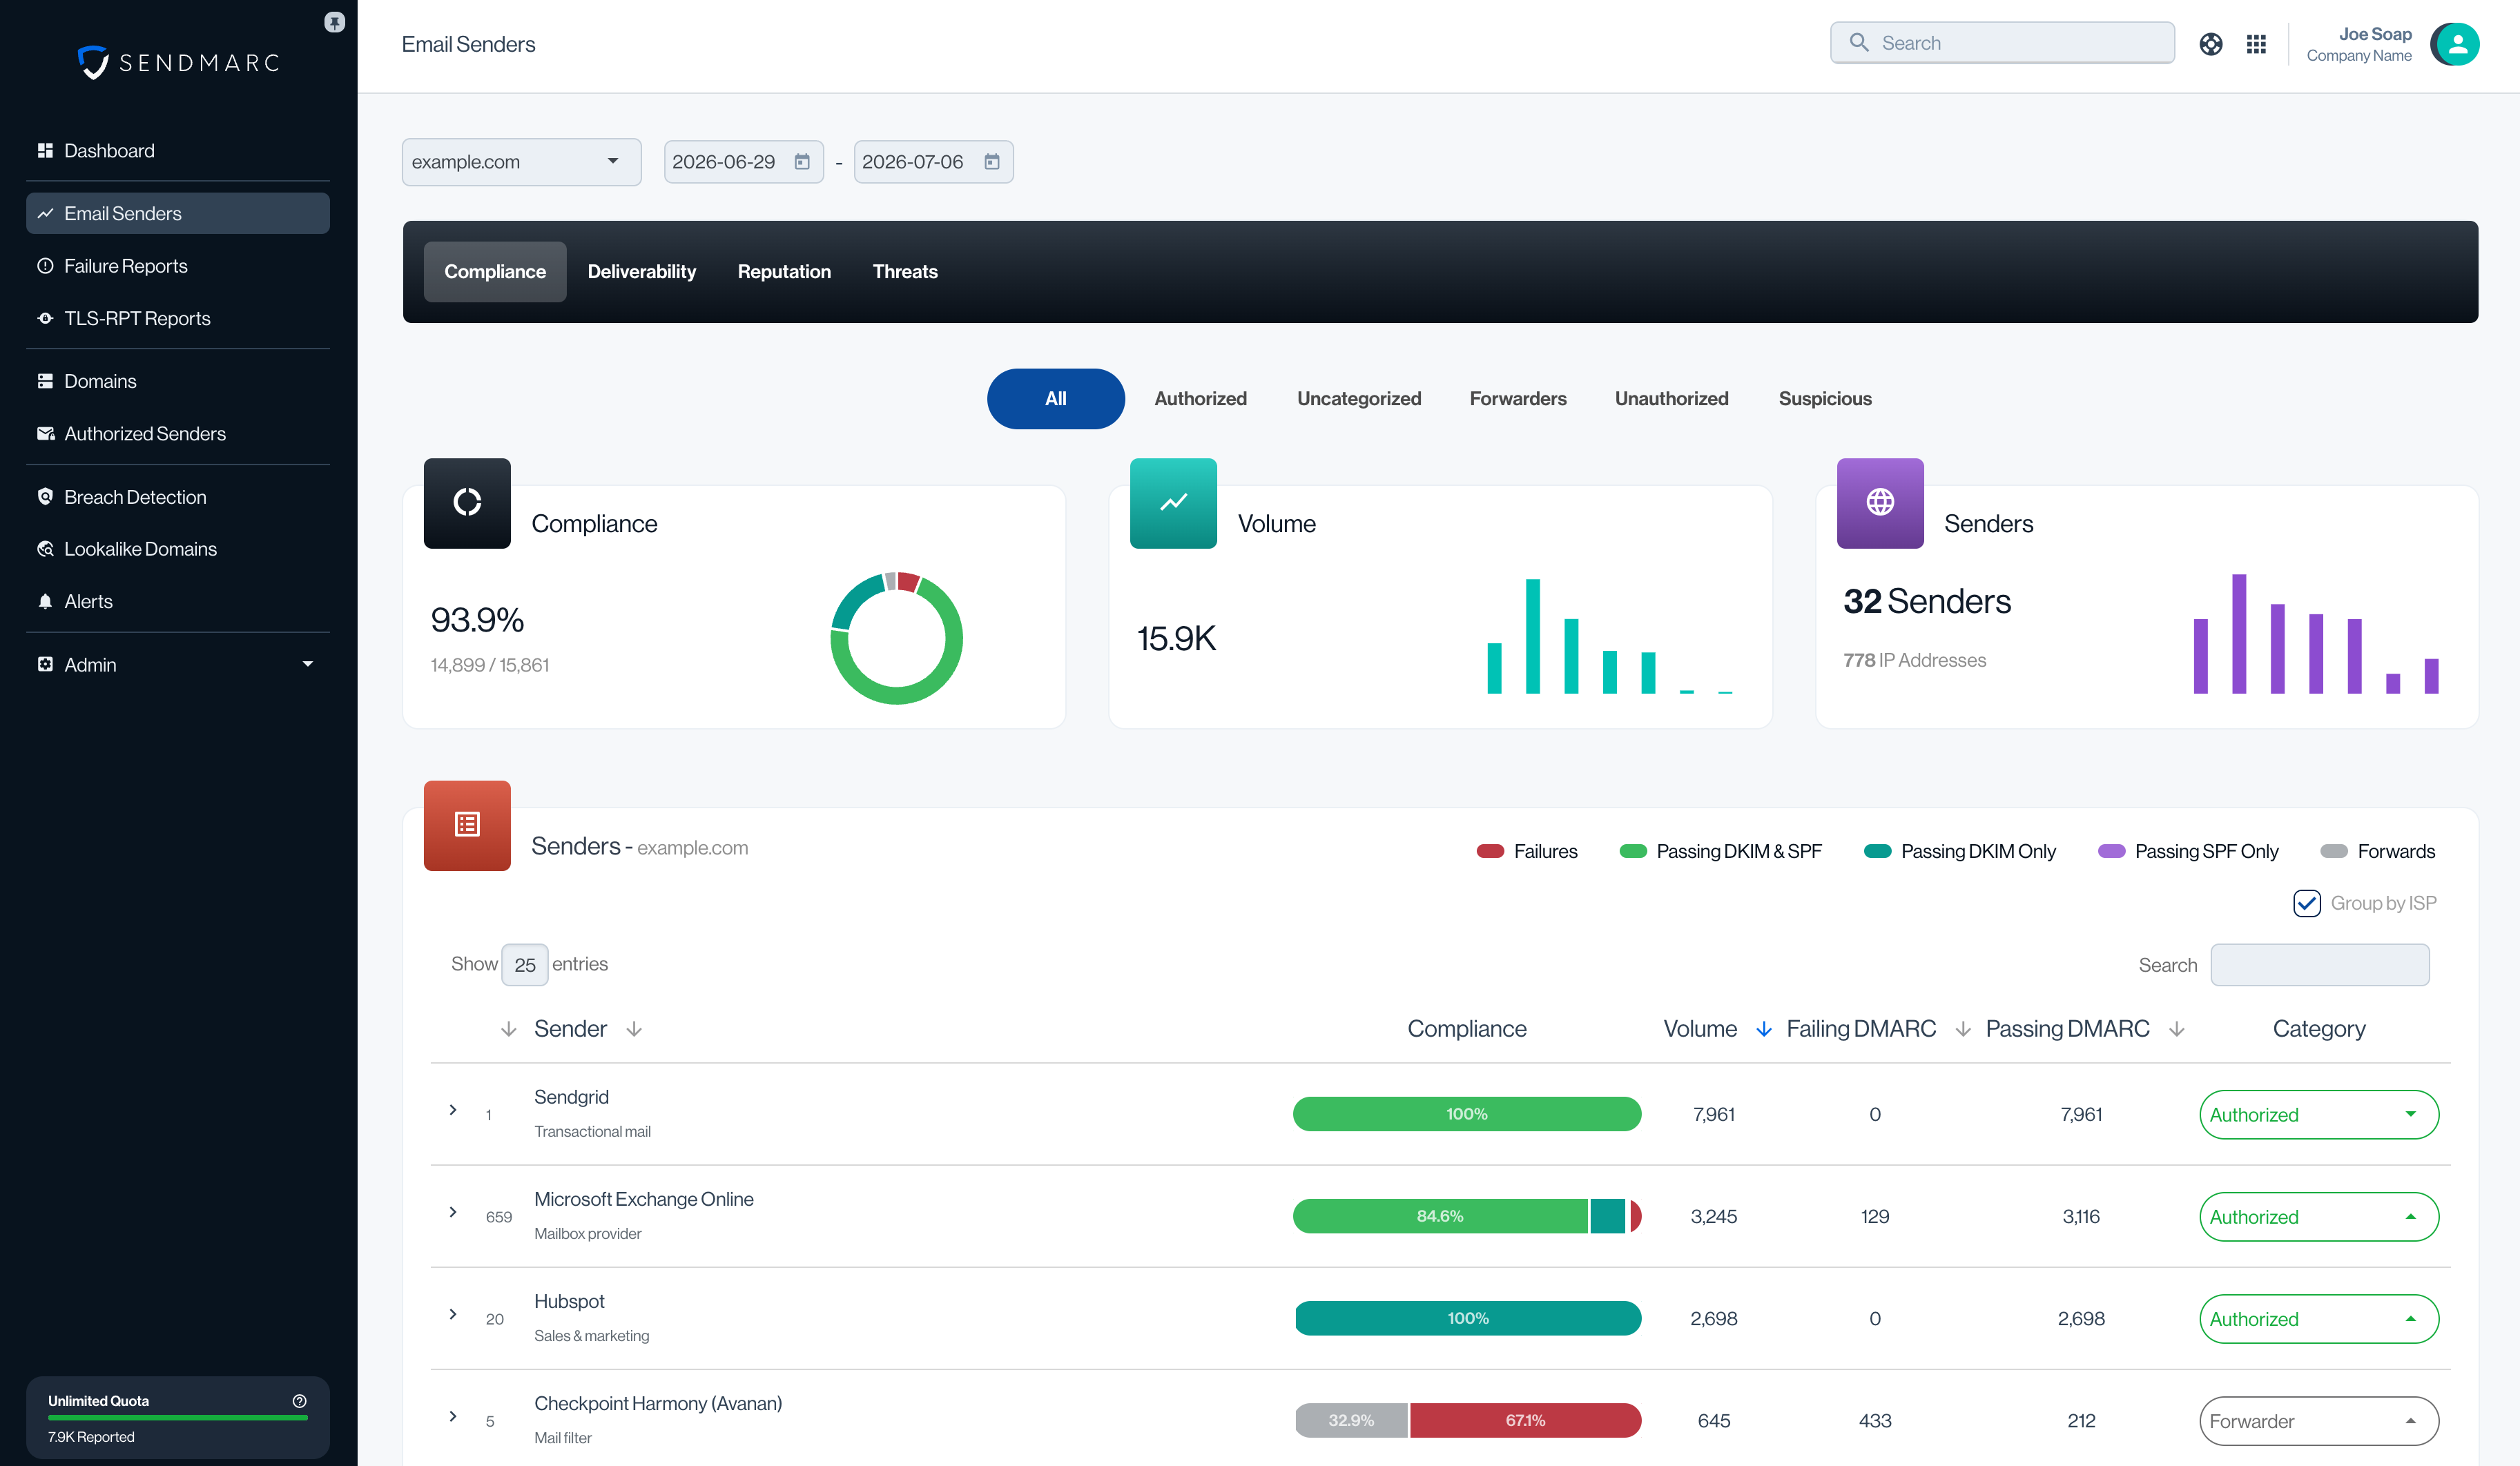Click the Dashboard grid icon
This screenshot has height=1466, width=2520.
(45, 150)
